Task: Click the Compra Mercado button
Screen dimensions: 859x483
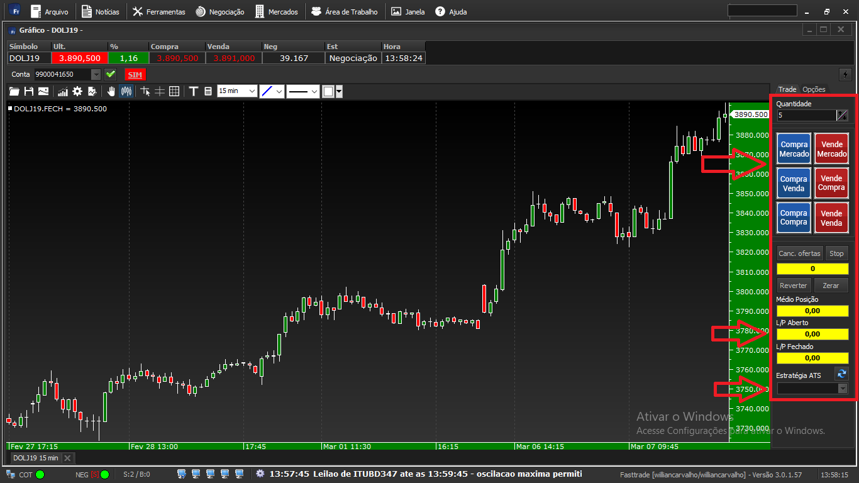Action: click(794, 149)
